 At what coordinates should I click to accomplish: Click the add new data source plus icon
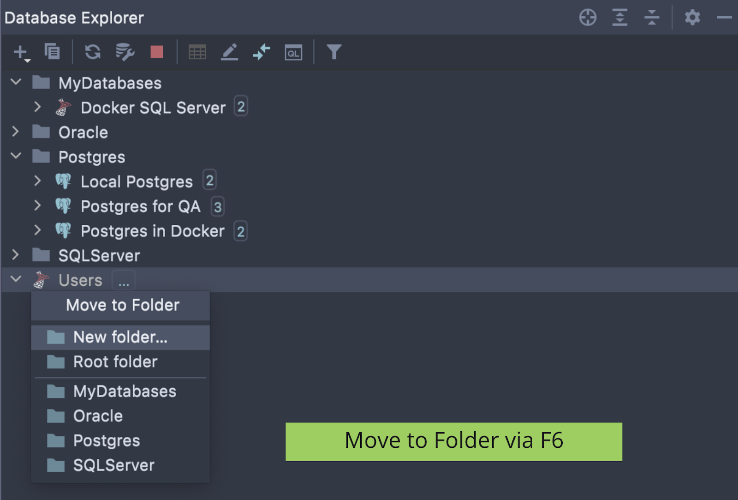coord(21,52)
